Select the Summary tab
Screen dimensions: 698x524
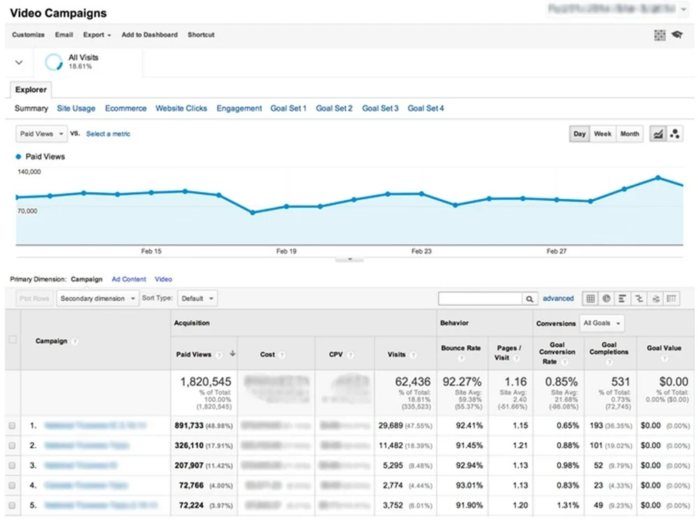(31, 108)
